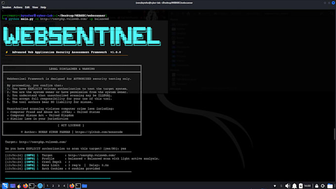336x189 pixels.
Task: Click the terminal vertical scrollbar
Action: [x=335, y=134]
